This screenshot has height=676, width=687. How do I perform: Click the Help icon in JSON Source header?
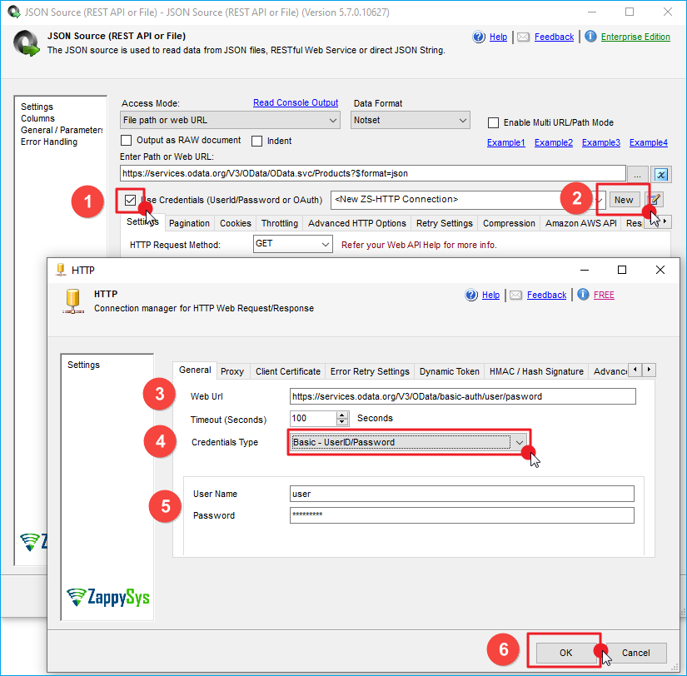pyautogui.click(x=479, y=37)
